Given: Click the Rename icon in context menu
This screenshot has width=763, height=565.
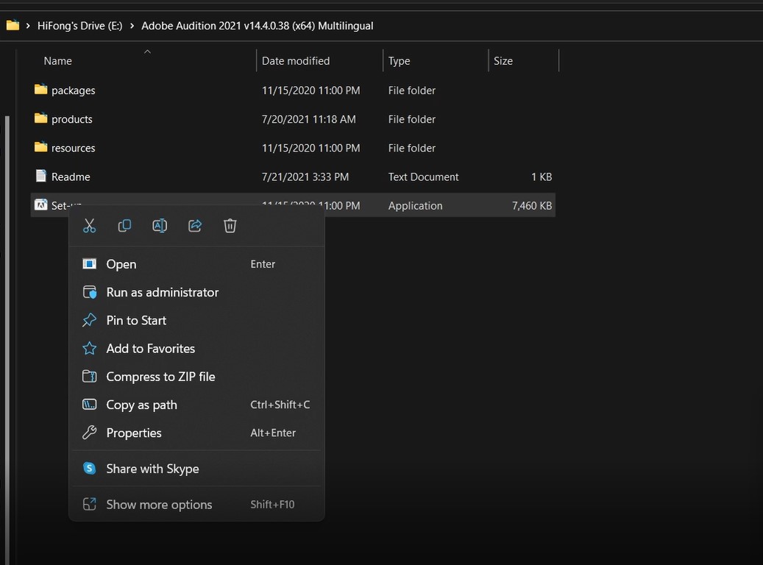Looking at the screenshot, I should pos(160,226).
